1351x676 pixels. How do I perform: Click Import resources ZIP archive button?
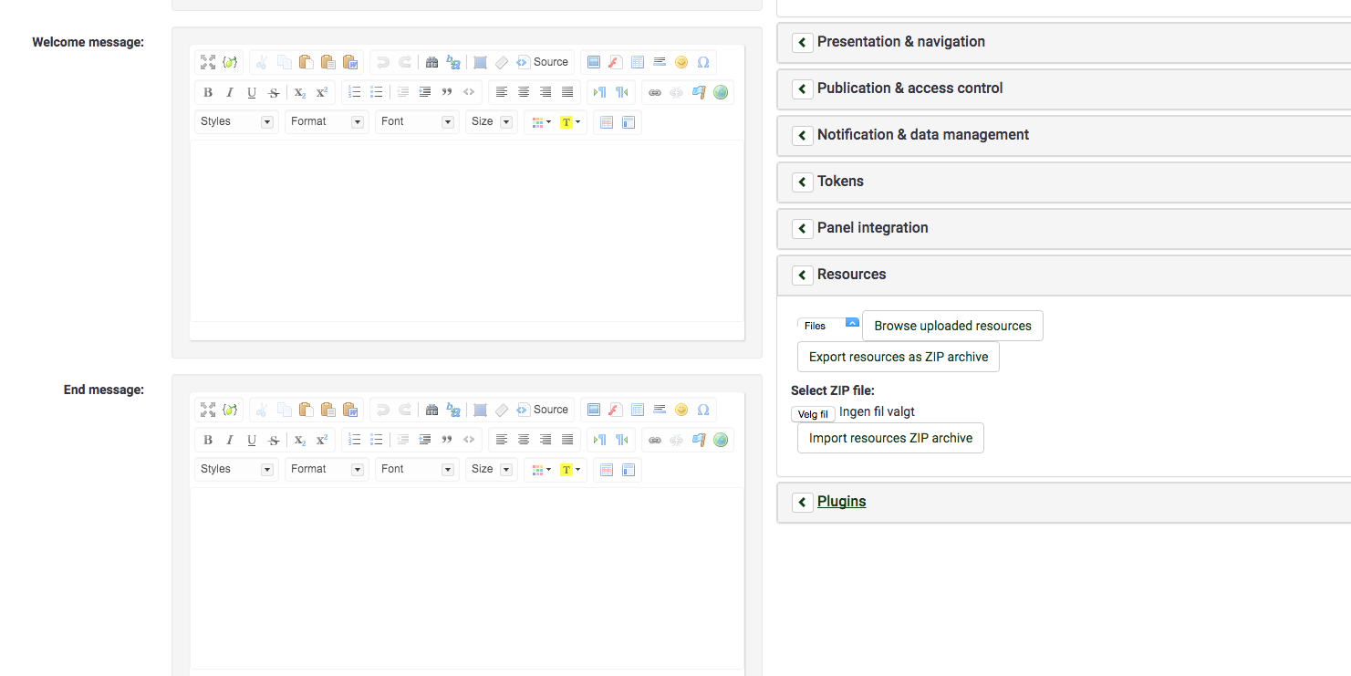pos(890,438)
